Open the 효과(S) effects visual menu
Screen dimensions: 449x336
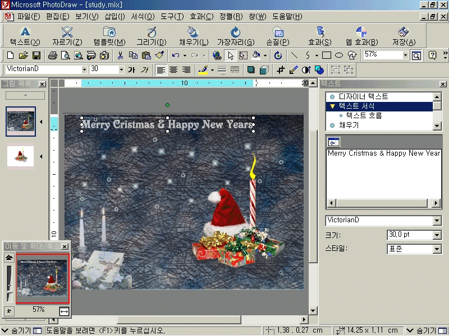[x=320, y=36]
